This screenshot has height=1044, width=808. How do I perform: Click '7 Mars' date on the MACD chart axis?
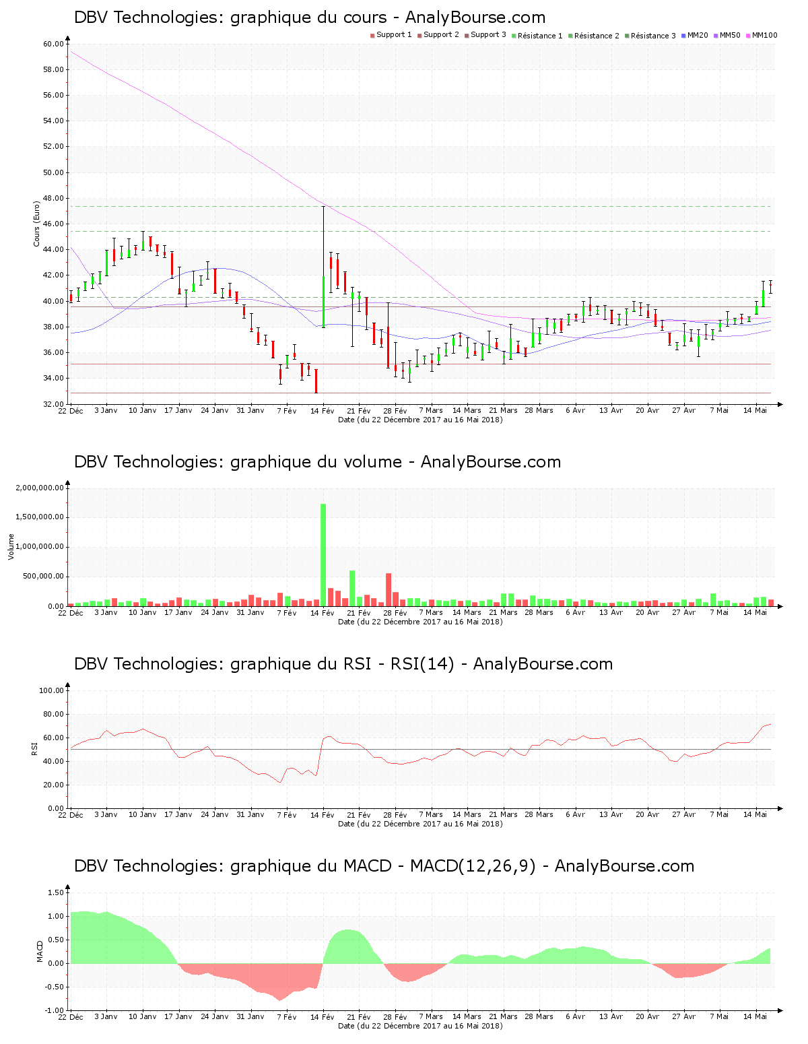point(431,1016)
